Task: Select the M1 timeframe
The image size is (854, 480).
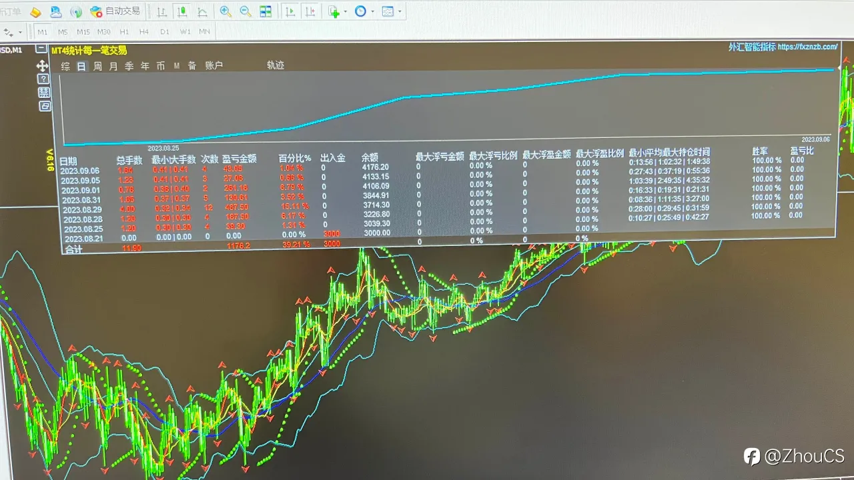Action: click(x=43, y=31)
